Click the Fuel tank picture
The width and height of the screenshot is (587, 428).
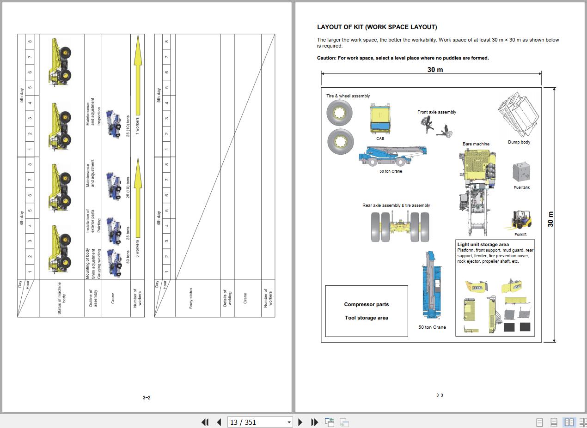(521, 172)
